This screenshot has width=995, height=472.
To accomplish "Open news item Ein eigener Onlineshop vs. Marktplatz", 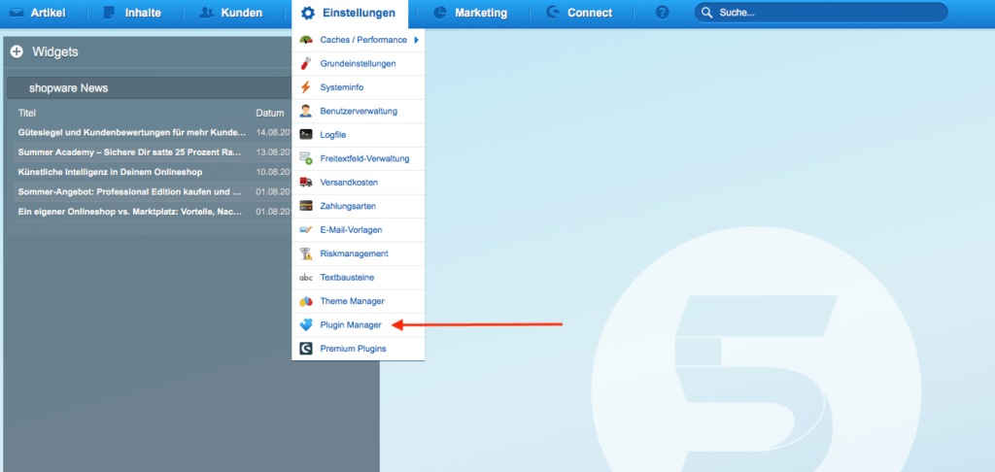I will [x=130, y=212].
